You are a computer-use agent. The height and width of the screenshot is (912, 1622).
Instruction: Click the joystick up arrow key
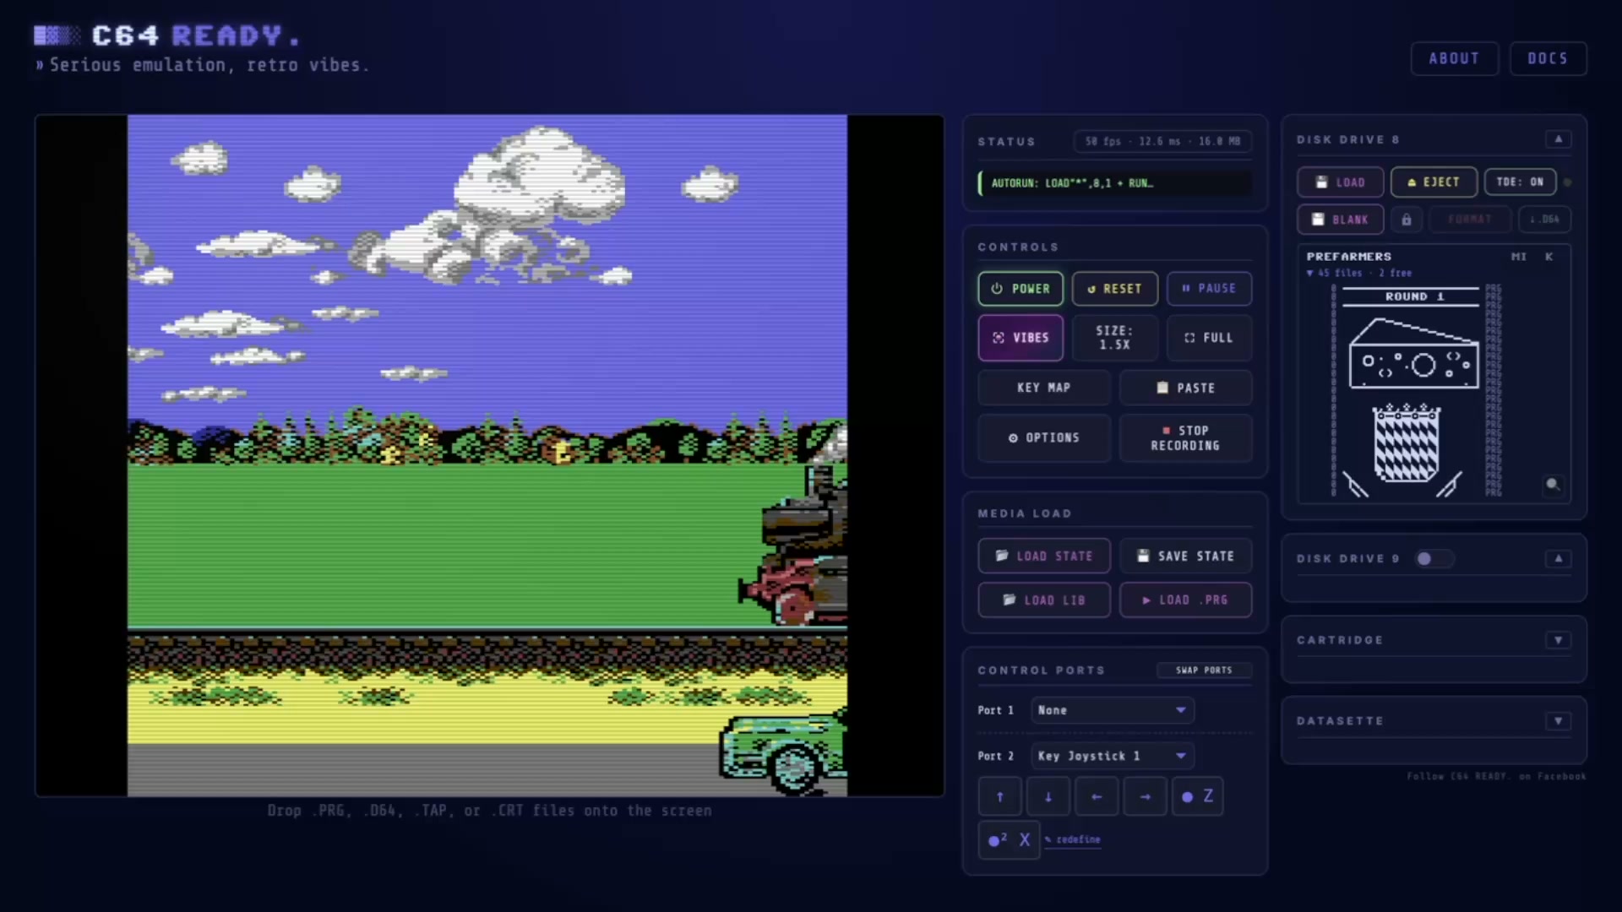coord(1000,796)
